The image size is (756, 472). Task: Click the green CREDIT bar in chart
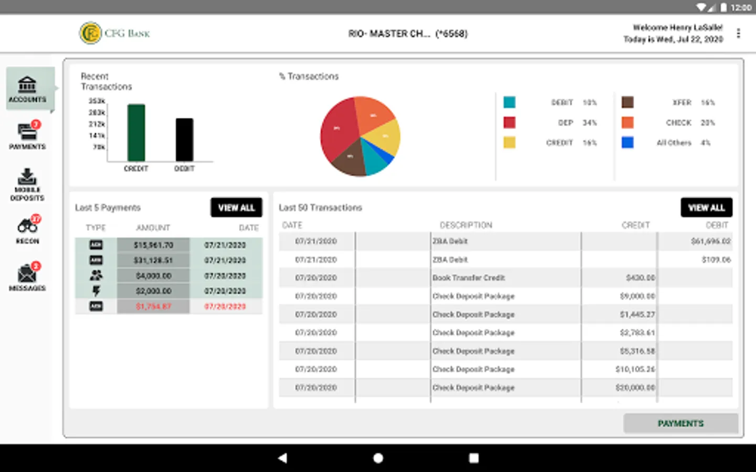[x=136, y=133]
